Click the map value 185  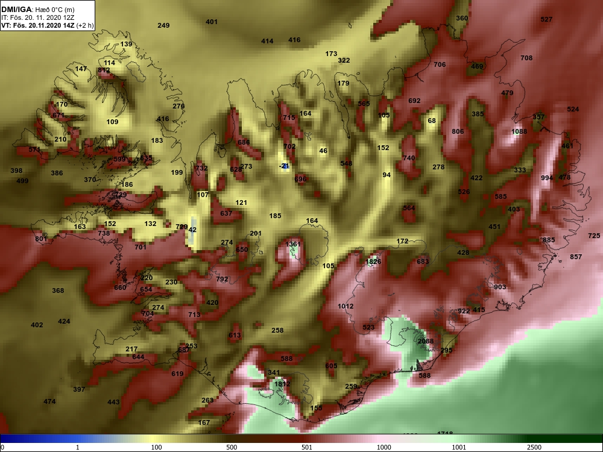[275, 216]
